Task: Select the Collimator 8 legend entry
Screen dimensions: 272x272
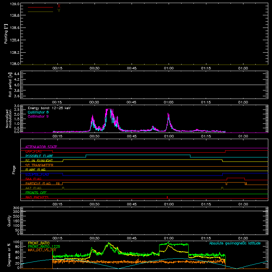Action: point(38,112)
